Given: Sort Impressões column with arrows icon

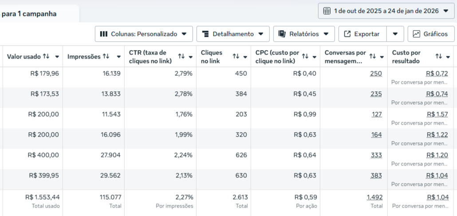Looking at the screenshot, I should tap(106, 57).
